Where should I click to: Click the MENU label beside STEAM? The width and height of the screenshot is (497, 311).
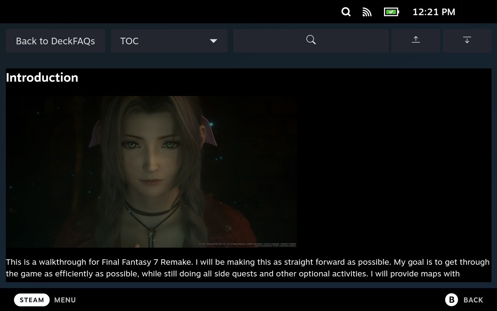click(x=65, y=300)
